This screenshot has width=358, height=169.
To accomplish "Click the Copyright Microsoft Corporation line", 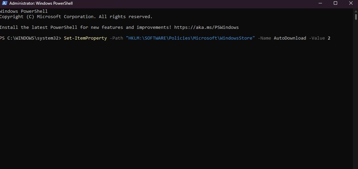I will pos(76,16).
